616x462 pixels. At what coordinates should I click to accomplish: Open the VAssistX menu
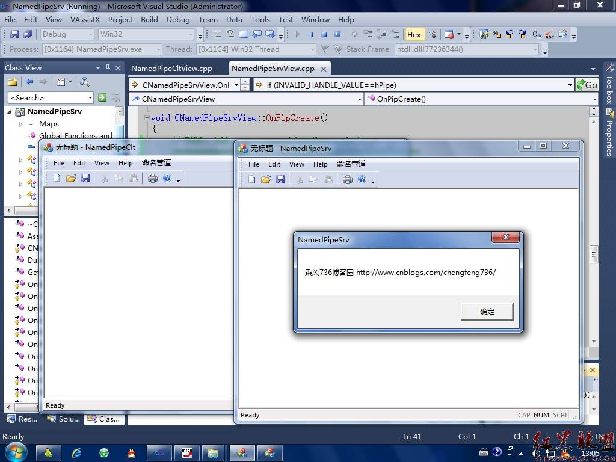(85, 20)
